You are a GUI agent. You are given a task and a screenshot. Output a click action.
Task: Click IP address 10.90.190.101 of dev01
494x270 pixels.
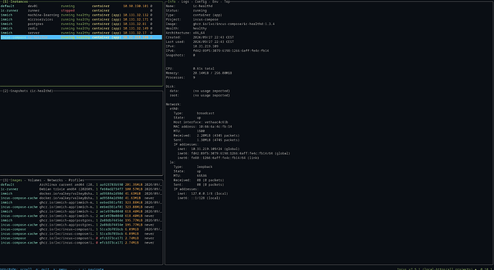pyautogui.click(x=136, y=6)
